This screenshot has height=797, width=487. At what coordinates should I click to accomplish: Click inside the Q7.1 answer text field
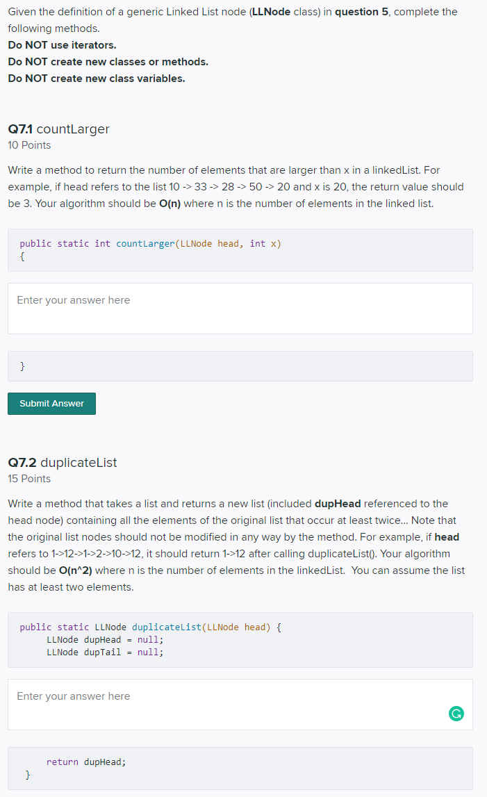point(240,308)
